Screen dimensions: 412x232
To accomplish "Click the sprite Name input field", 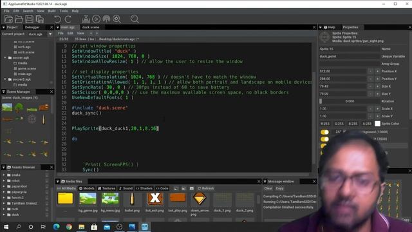I will click(x=350, y=49).
